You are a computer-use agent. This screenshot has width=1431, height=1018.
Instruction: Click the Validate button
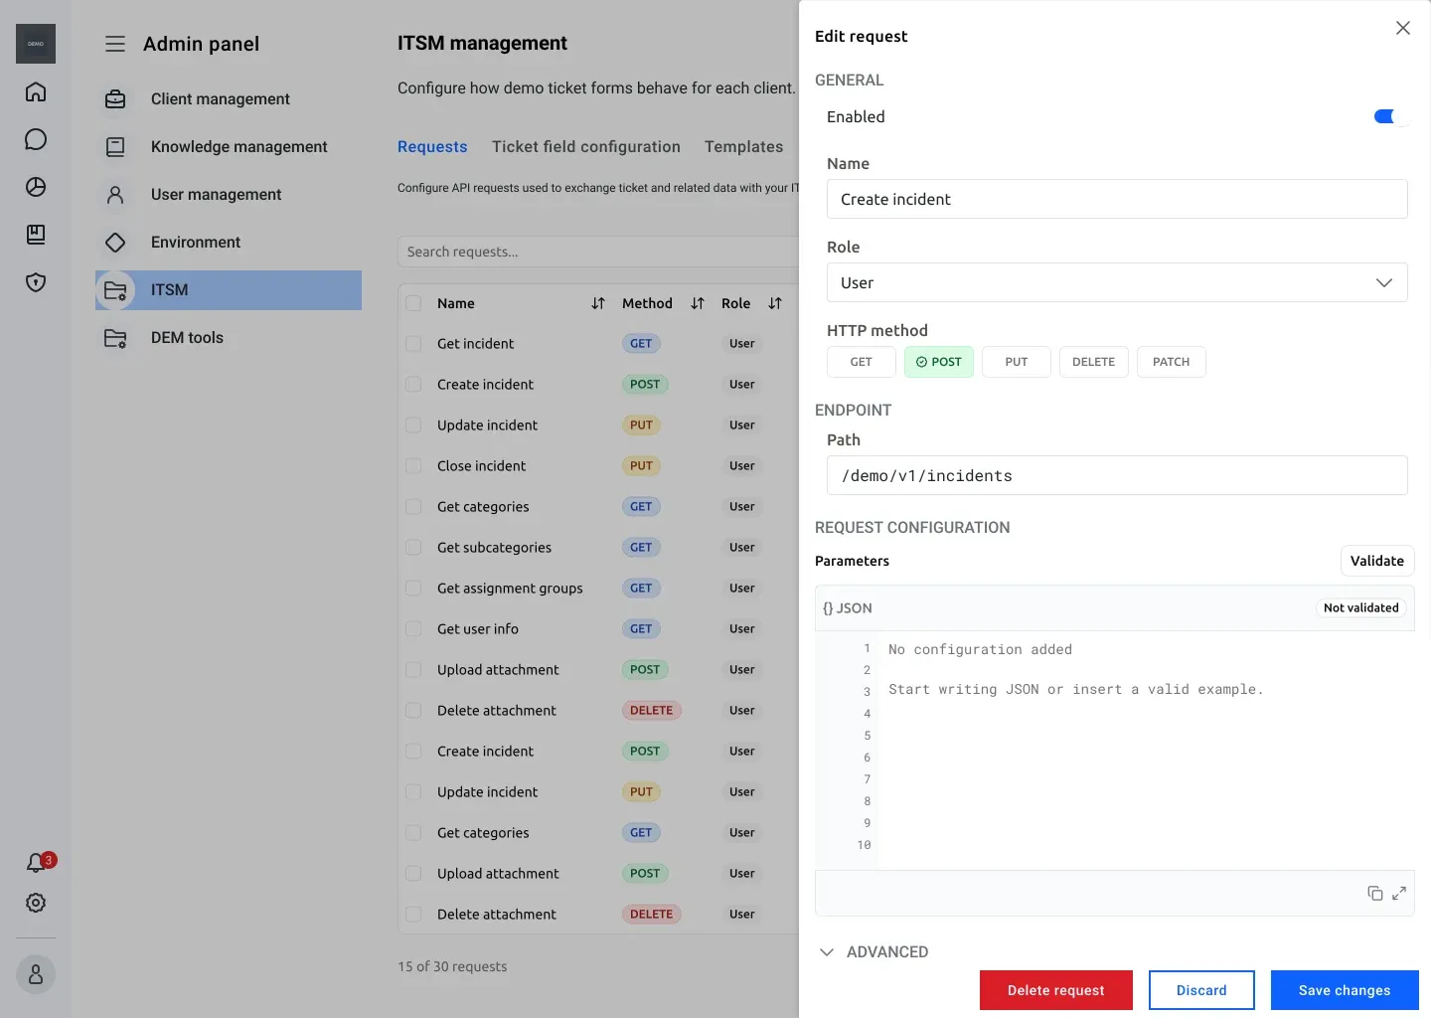[x=1377, y=561]
